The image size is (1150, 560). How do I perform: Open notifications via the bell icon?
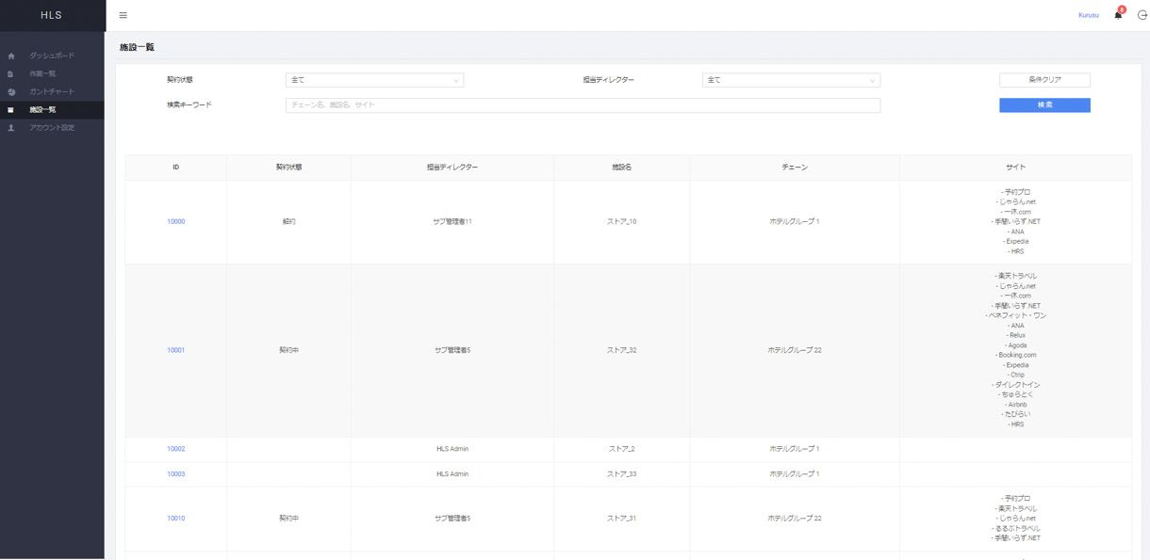click(x=1118, y=15)
